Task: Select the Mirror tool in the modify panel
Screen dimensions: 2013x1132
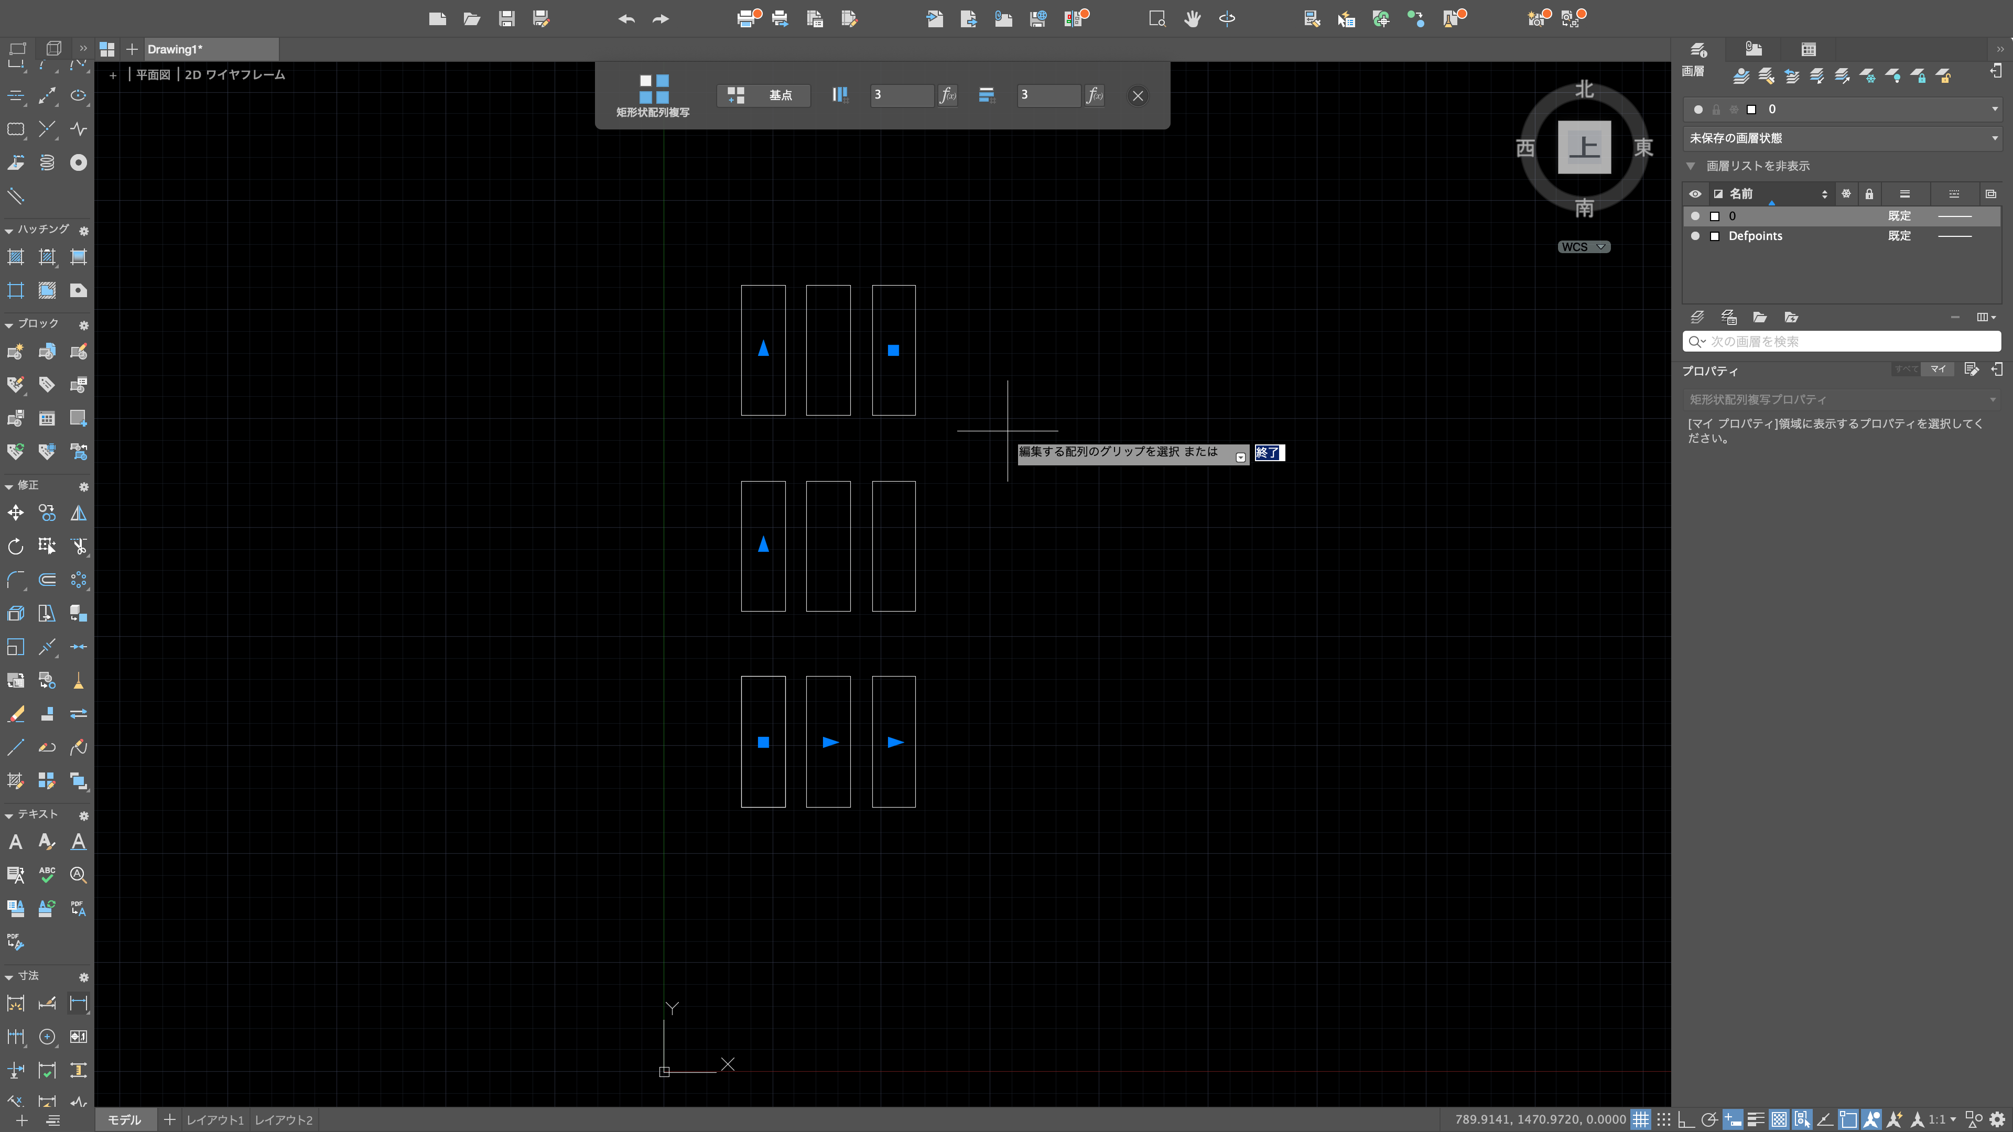Action: click(x=78, y=513)
